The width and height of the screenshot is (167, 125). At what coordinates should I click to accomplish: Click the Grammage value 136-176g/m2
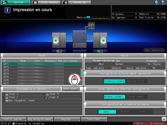click(153, 64)
